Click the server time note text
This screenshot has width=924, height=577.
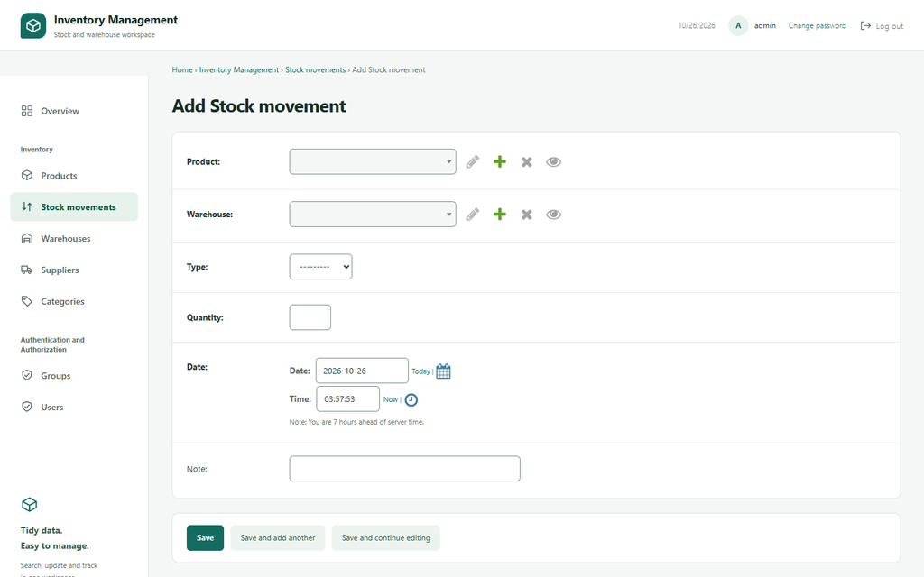coord(356,422)
